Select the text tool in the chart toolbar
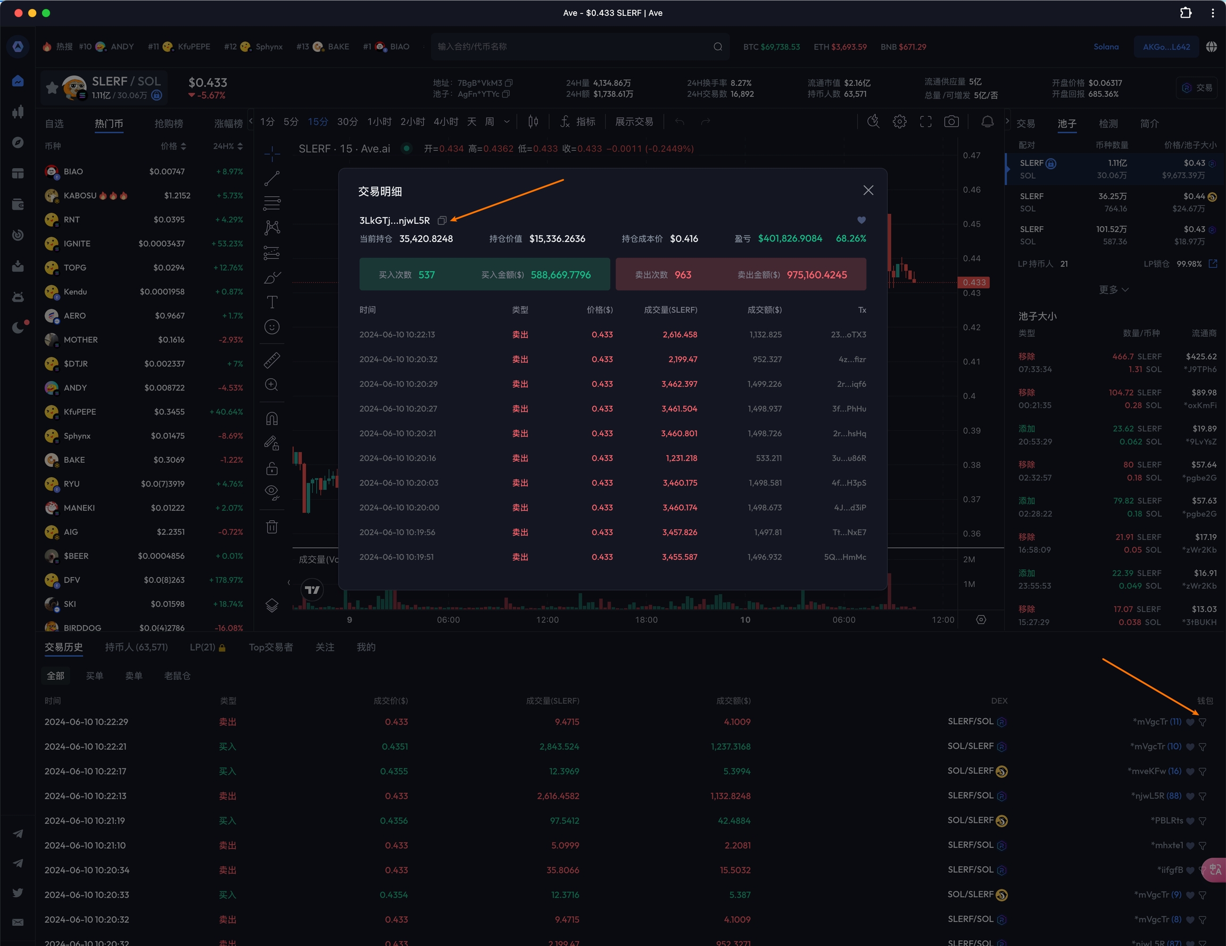This screenshot has width=1226, height=946. pyautogui.click(x=272, y=302)
